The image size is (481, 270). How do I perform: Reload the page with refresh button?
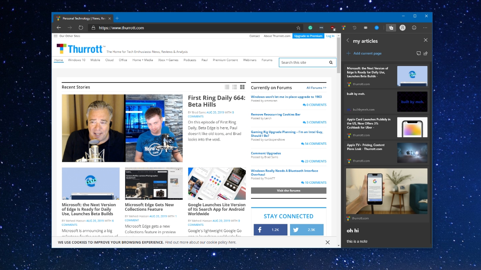[81, 28]
